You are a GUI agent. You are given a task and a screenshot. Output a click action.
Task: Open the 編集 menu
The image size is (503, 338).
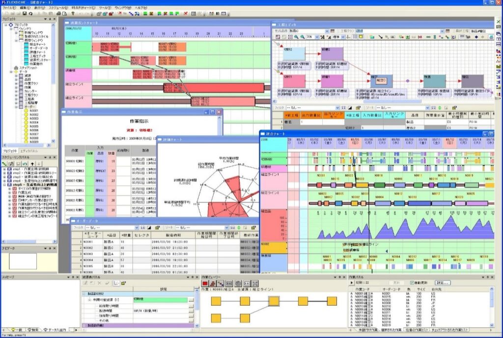25,8
